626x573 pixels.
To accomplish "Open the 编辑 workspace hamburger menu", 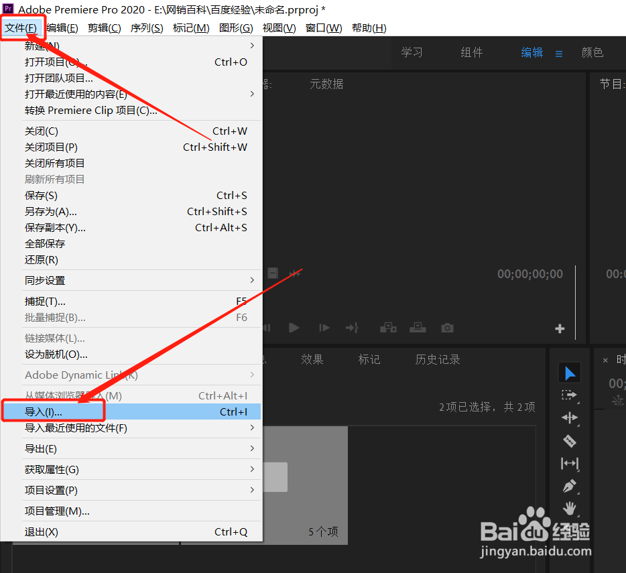I will click(x=559, y=54).
